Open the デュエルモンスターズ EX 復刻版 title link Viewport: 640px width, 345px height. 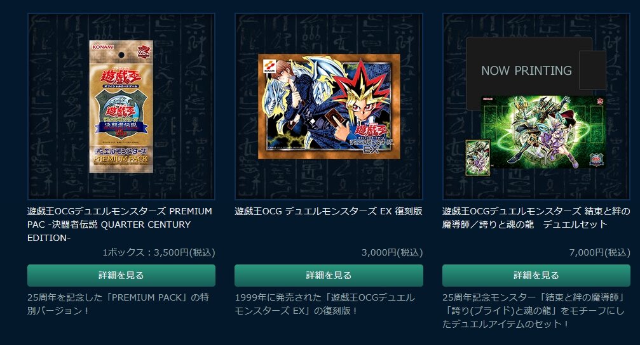(x=329, y=211)
